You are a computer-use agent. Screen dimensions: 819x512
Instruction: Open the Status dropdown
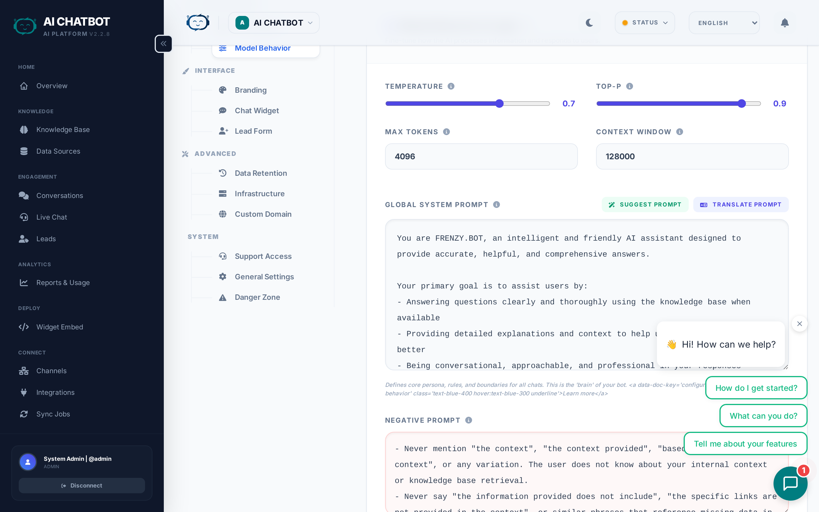pos(644,23)
